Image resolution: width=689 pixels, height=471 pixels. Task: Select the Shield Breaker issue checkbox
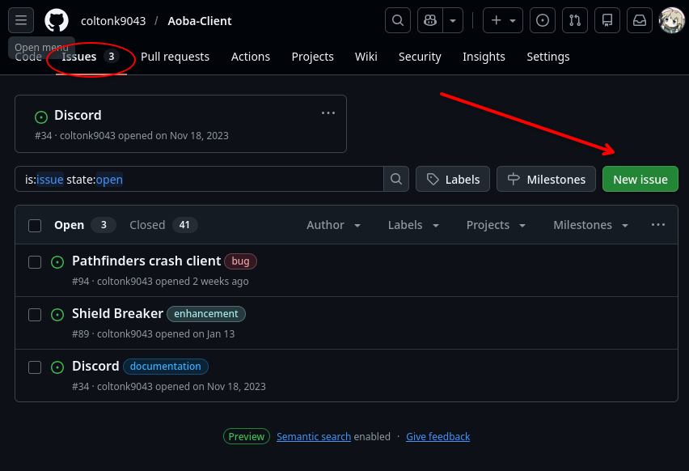point(35,315)
